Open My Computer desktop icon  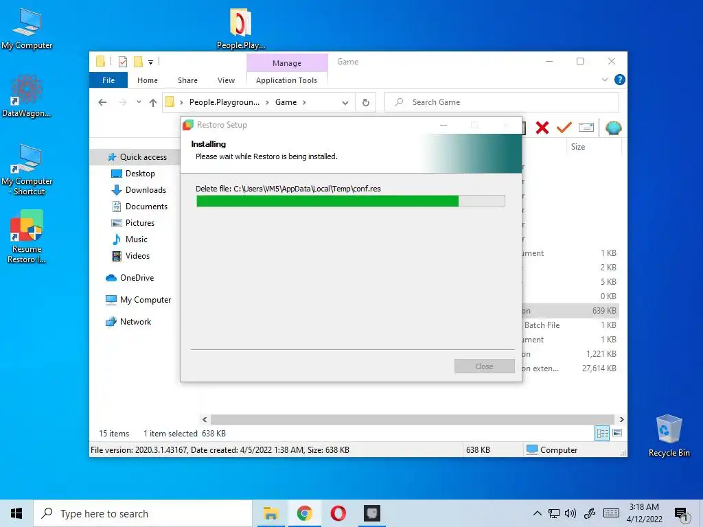click(x=27, y=29)
